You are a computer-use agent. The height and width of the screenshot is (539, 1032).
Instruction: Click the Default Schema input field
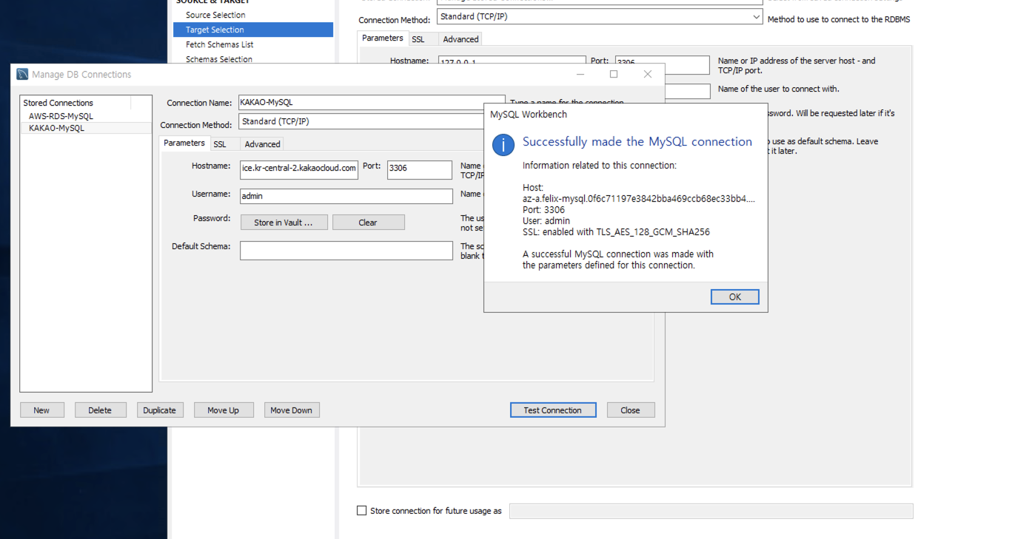point(346,251)
